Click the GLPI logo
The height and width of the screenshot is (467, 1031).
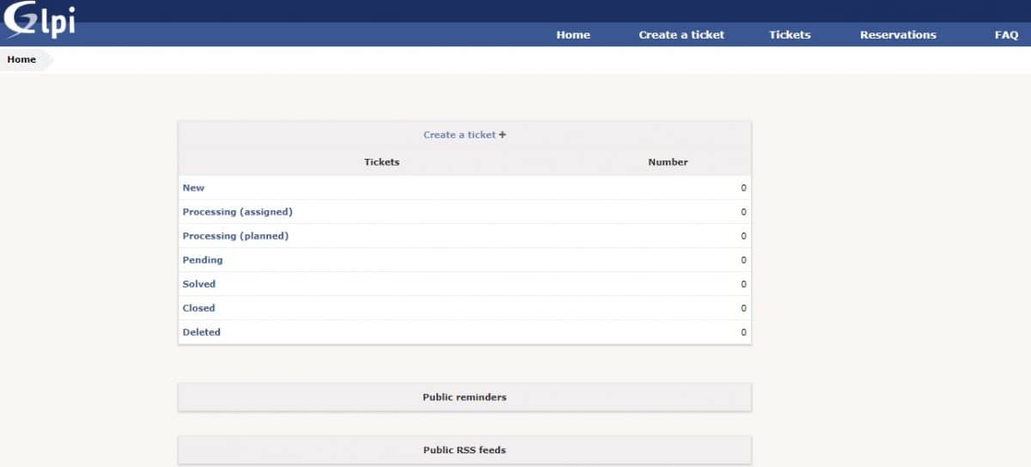point(40,21)
